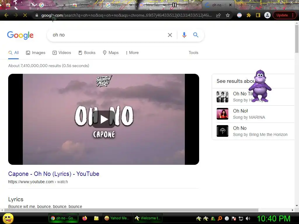Toggle the Chrome side panel icon
This screenshot has width=299, height=224.
(x=258, y=15)
